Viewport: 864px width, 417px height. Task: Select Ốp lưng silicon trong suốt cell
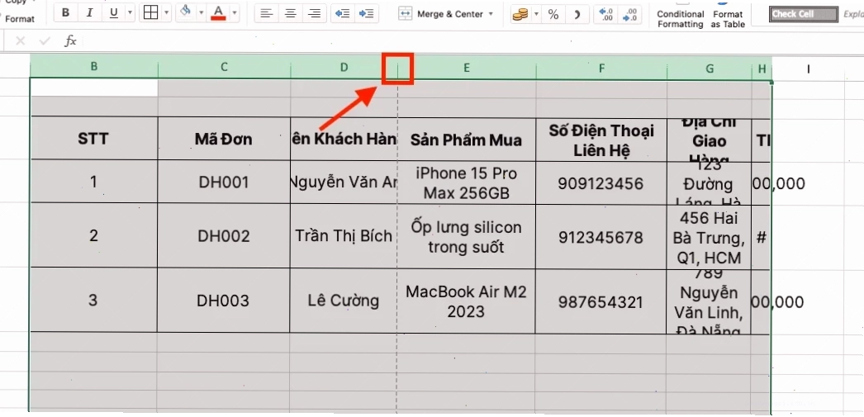click(x=466, y=237)
